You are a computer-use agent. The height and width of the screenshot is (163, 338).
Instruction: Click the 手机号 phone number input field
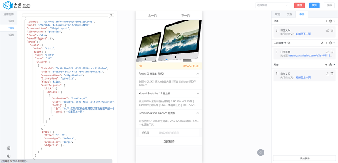[179, 133]
